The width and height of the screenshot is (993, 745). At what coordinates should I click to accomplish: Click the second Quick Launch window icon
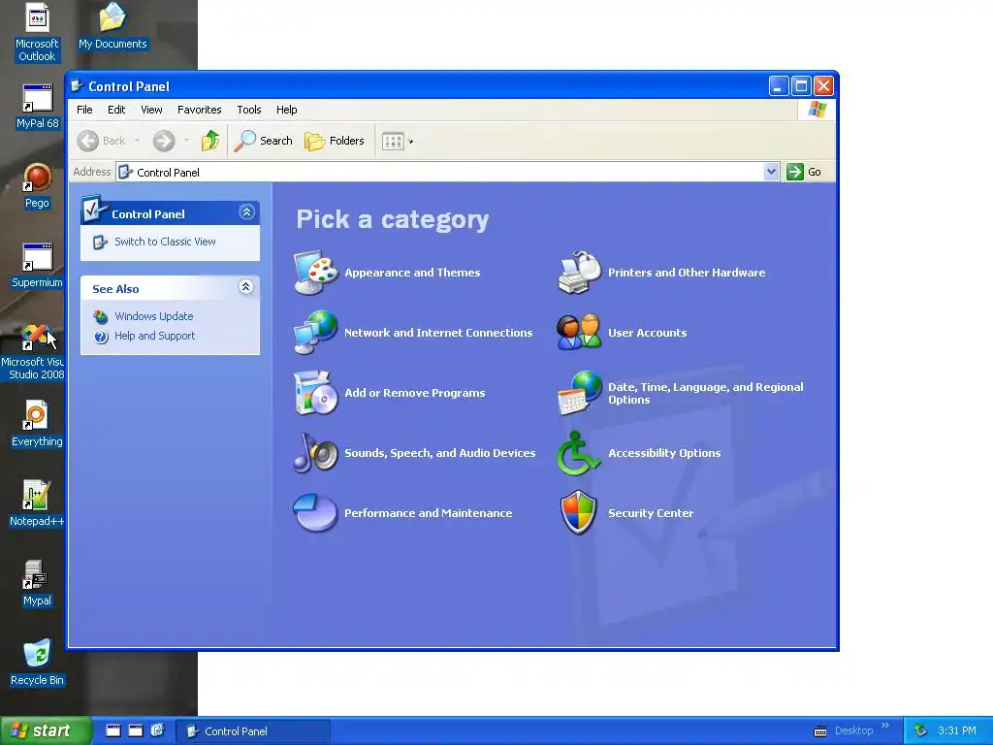pos(136,730)
